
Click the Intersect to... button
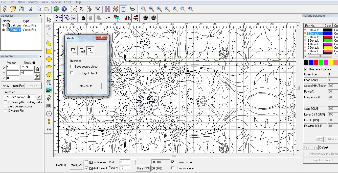click(x=86, y=86)
